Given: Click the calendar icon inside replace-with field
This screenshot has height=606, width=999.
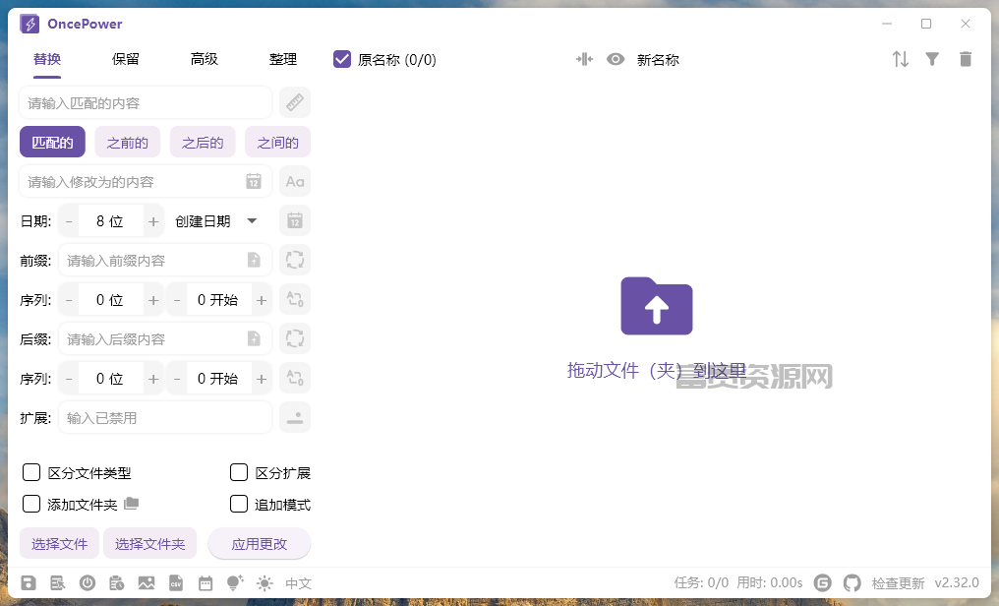Looking at the screenshot, I should pyautogui.click(x=254, y=182).
